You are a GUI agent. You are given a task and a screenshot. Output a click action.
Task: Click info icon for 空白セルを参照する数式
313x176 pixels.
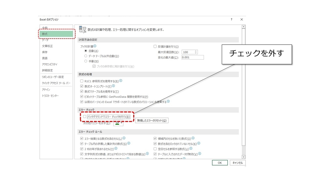click(191, 148)
